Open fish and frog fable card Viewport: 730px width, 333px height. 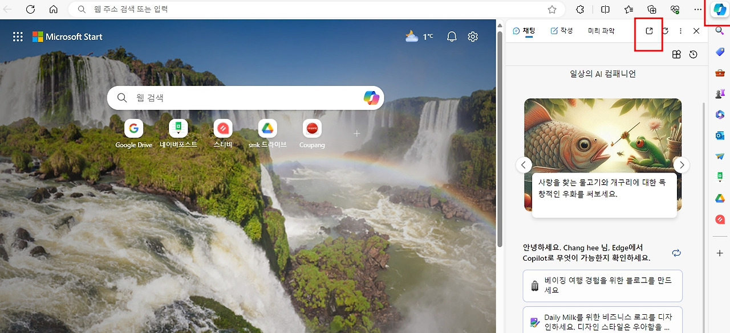[603, 158]
